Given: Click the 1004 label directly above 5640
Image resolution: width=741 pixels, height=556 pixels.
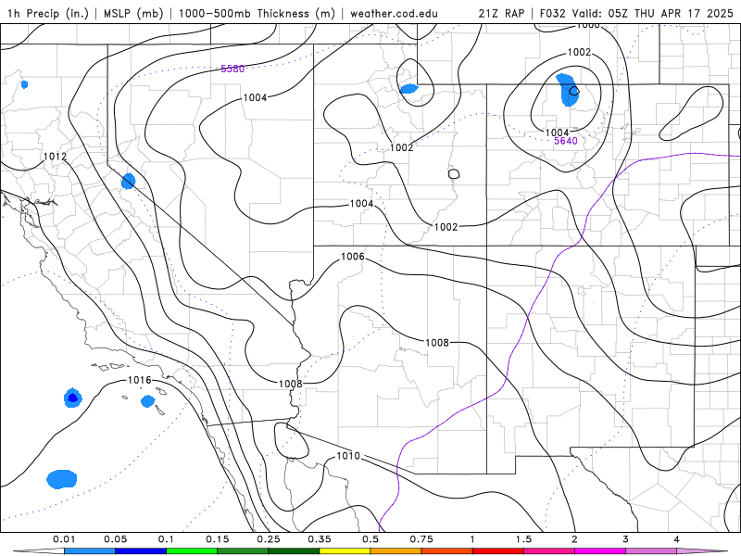Looking at the screenshot, I should point(558,133).
